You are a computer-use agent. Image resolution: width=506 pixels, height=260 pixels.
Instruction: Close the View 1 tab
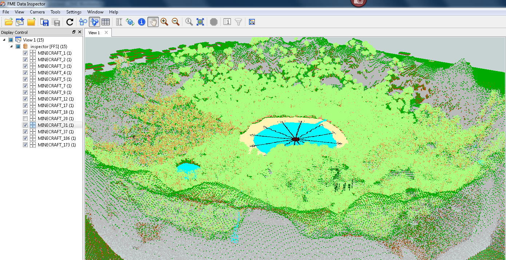click(106, 32)
